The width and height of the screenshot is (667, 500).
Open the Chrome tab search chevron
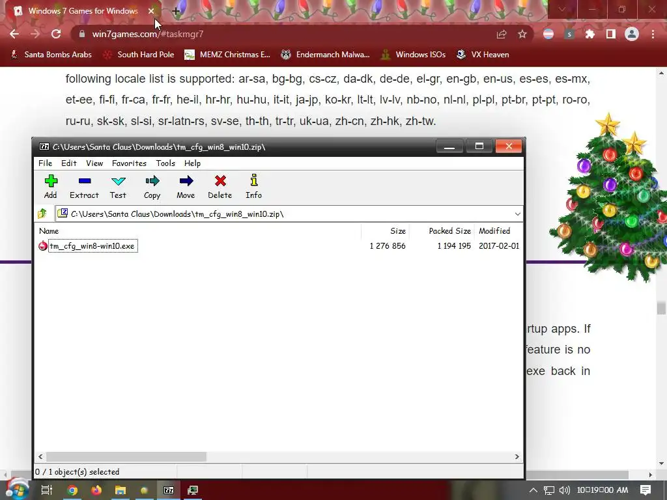pyautogui.click(x=562, y=9)
